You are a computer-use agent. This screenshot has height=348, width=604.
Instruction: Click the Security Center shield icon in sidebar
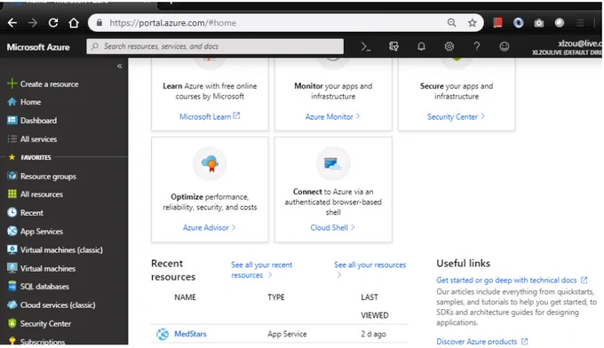click(12, 323)
